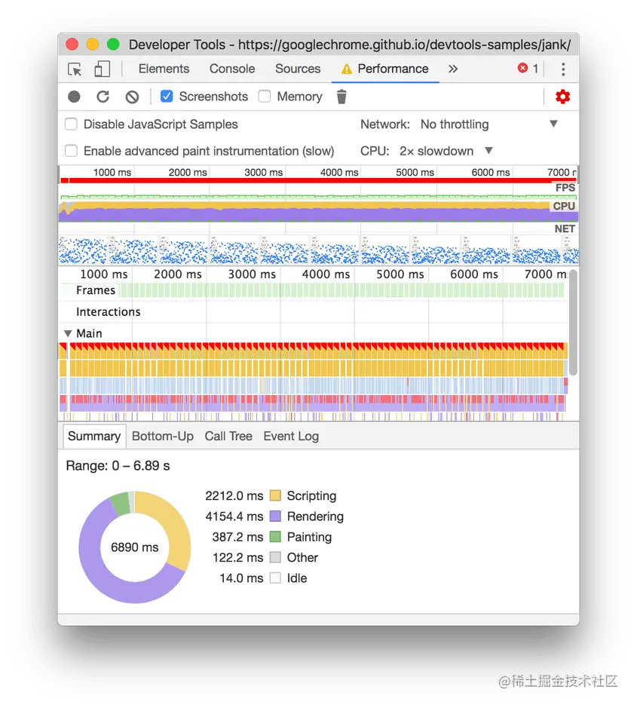Click the Interactions track label

tap(109, 312)
